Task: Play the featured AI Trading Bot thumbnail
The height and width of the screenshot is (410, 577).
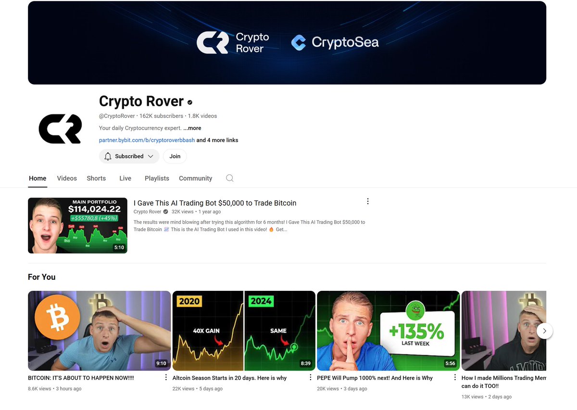Action: (77, 225)
